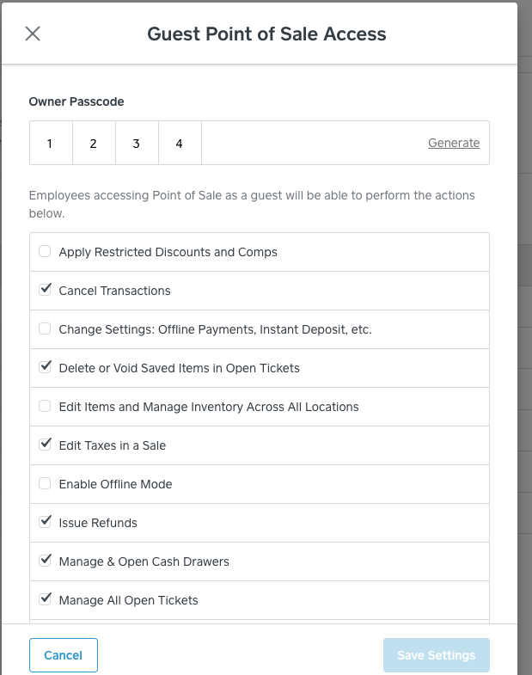
Task: Click the 'Employees accessing Point of Sale' description
Action: tap(252, 204)
